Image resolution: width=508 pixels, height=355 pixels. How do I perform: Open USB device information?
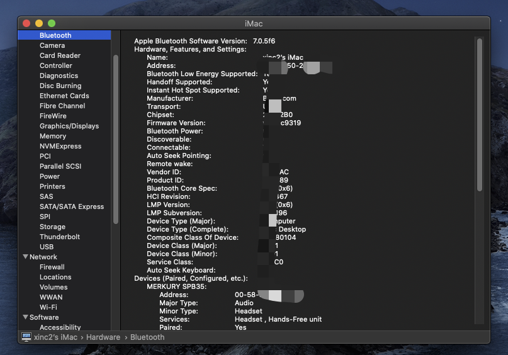click(x=47, y=247)
